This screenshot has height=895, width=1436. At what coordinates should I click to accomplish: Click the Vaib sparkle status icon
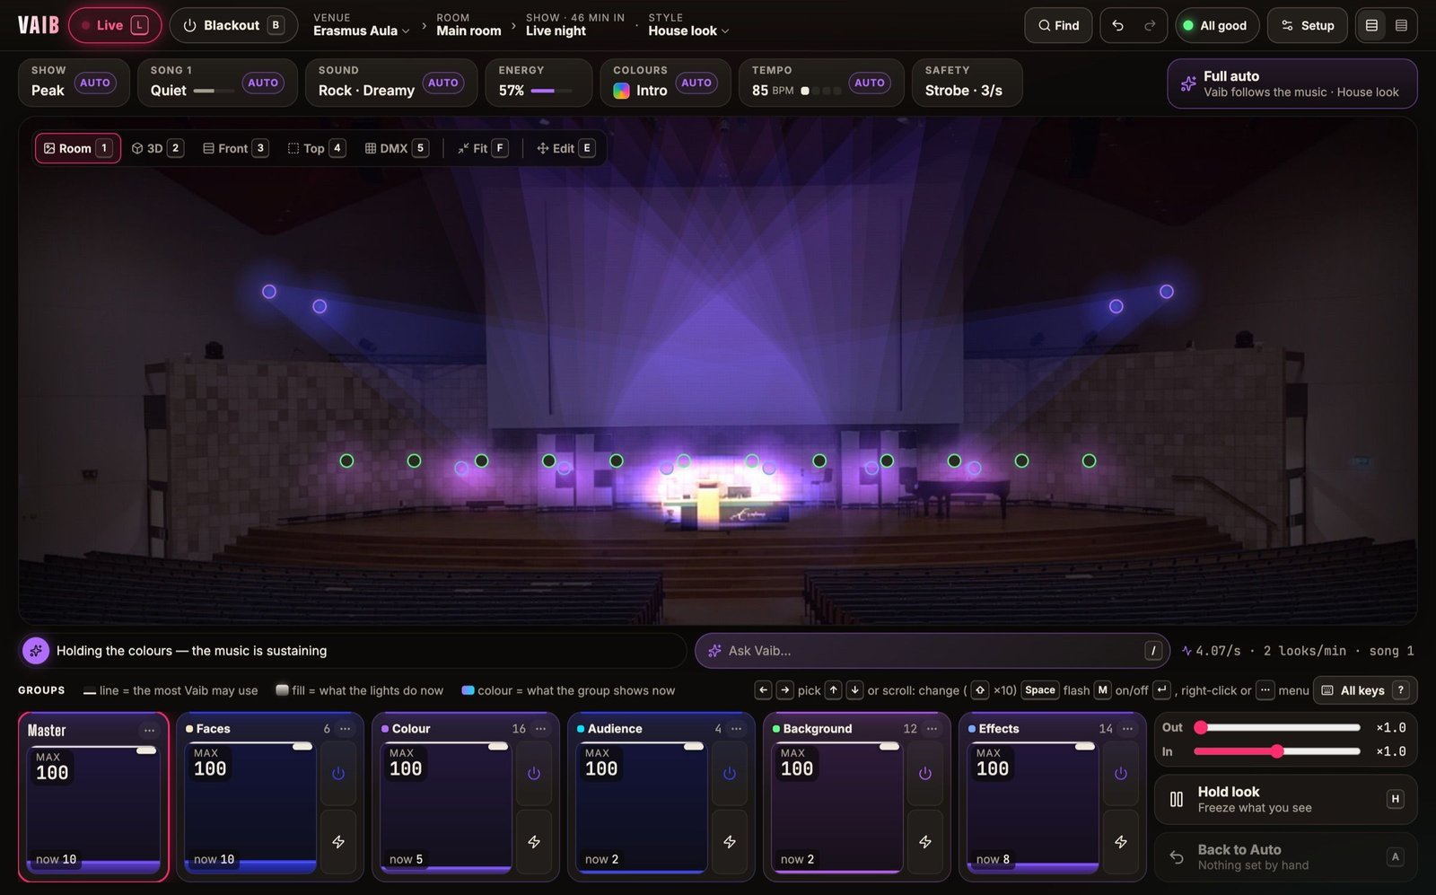(x=36, y=651)
